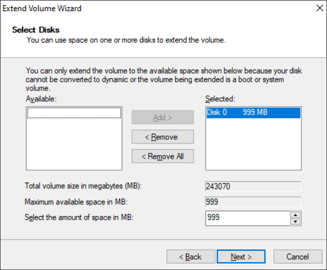Decrease space amount with down arrow
This screenshot has width=327, height=270.
coord(295,221)
